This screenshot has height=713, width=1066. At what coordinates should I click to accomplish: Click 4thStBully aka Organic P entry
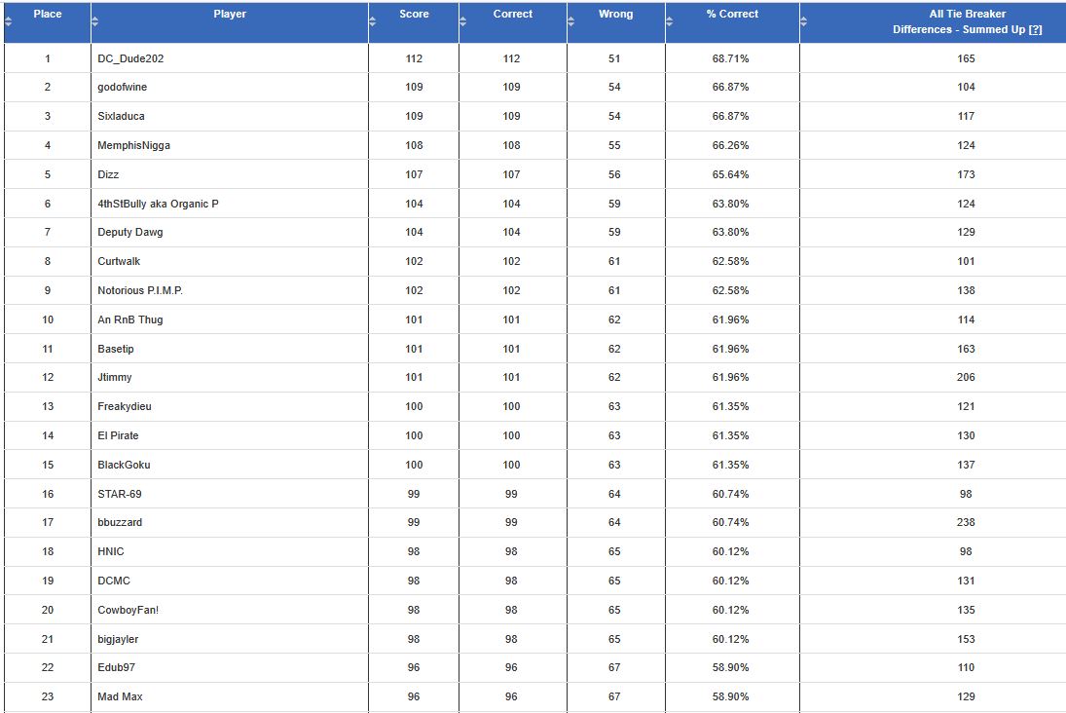(158, 204)
